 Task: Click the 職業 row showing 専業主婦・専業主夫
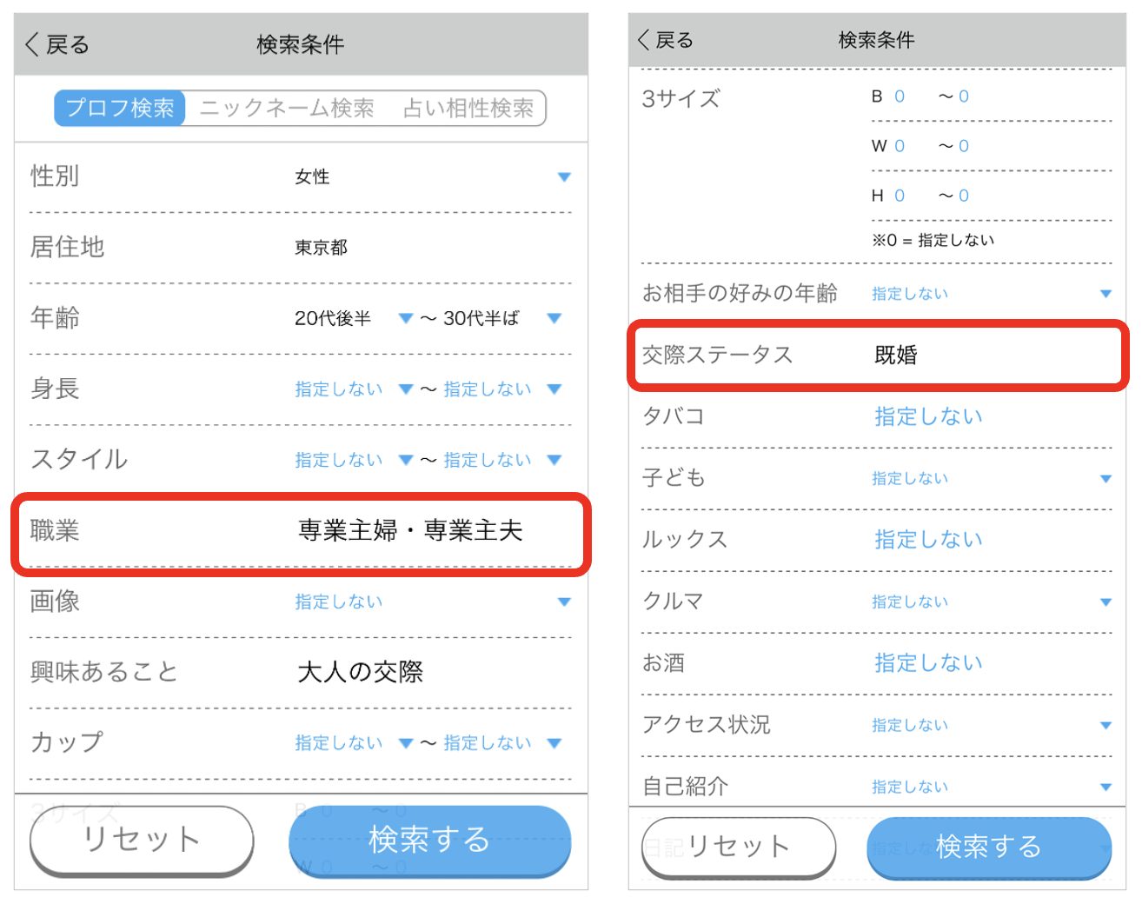click(301, 530)
